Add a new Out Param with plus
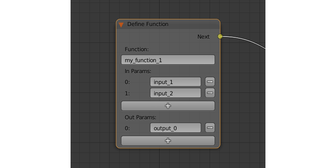This screenshot has height=168, width=336. coord(168,141)
